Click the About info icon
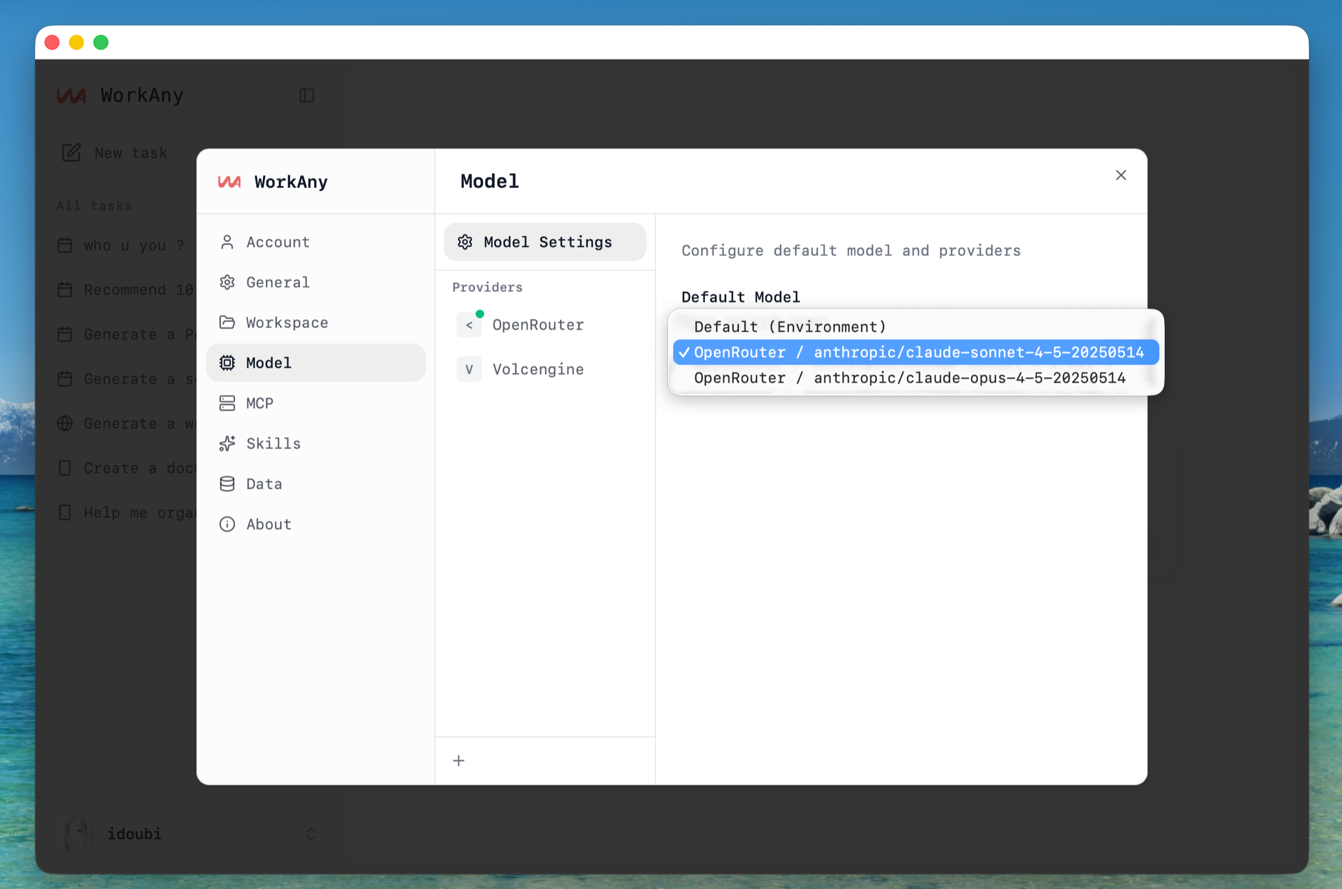1342x889 pixels. click(227, 524)
